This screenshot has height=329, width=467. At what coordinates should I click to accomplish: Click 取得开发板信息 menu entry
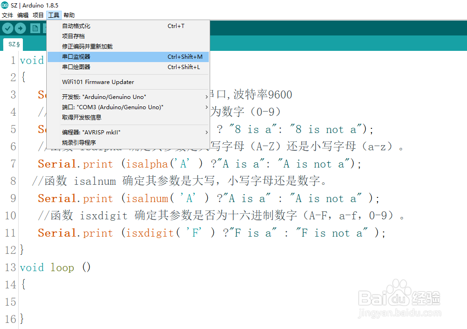[x=128, y=117]
